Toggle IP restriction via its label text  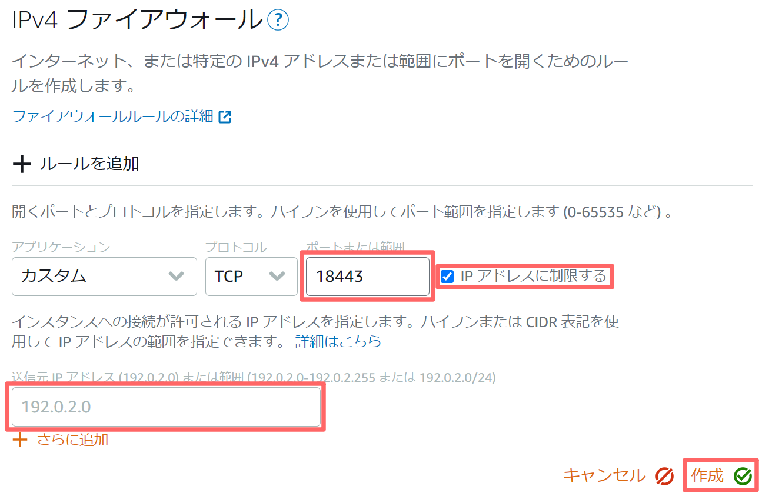(533, 276)
